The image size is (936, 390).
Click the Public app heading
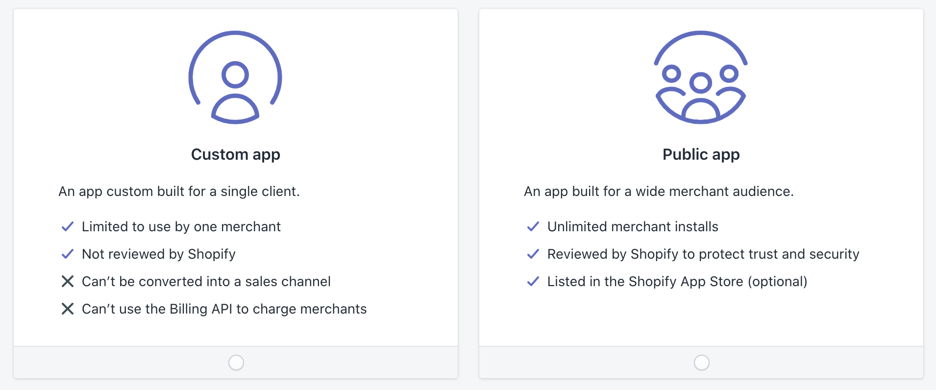[x=701, y=154]
